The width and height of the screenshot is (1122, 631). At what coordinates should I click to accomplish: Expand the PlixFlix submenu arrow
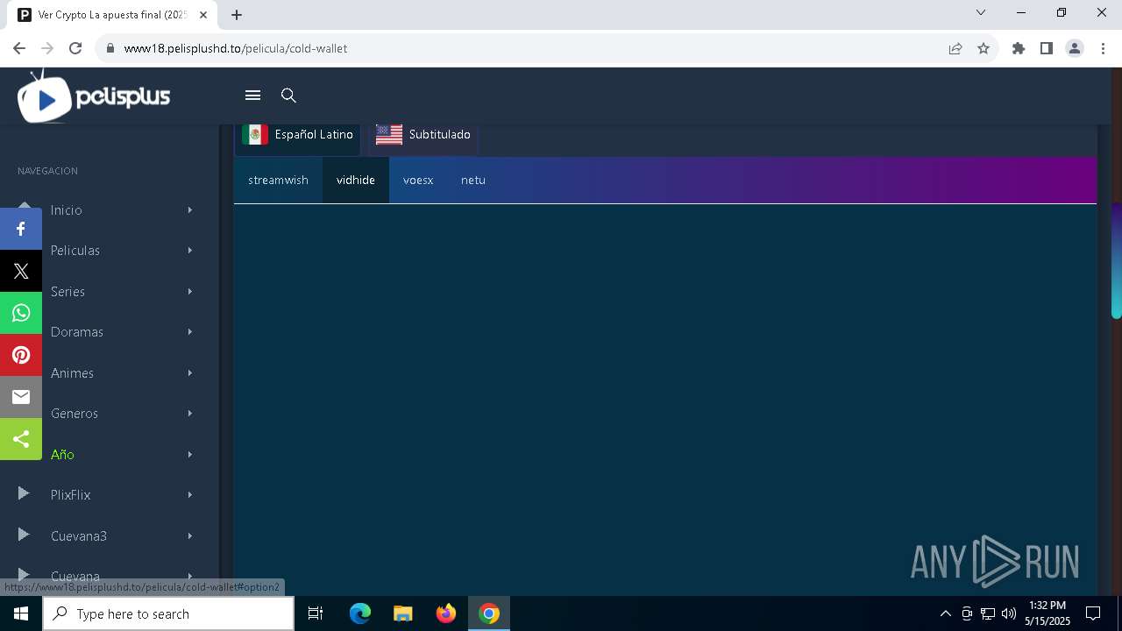(x=189, y=495)
